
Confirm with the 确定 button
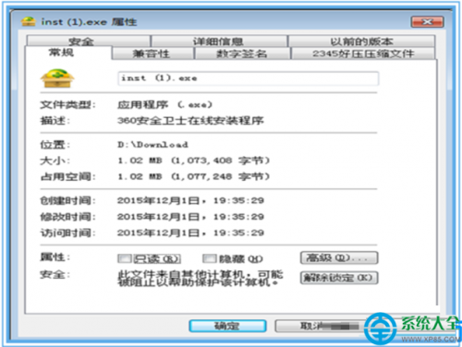[x=227, y=326]
